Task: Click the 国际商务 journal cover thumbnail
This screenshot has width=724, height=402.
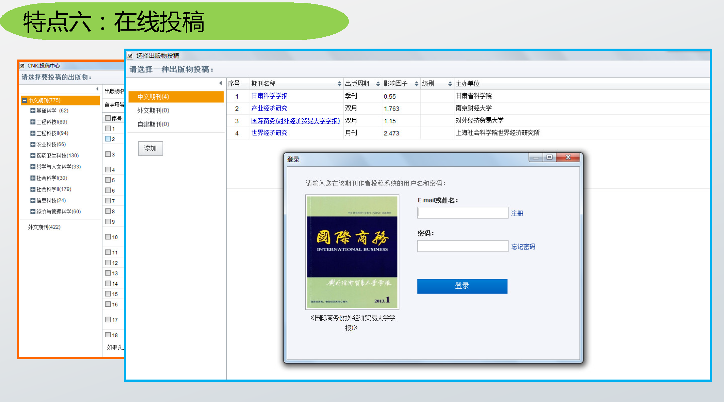Action: [352, 252]
